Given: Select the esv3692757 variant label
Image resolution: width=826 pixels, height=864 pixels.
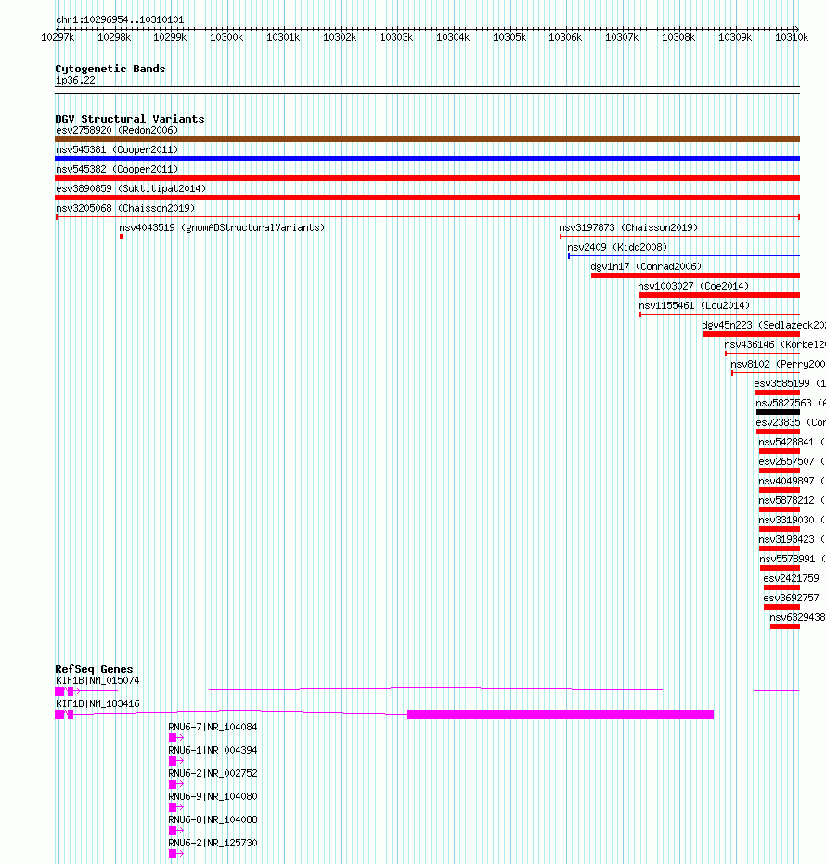Looking at the screenshot, I should pyautogui.click(x=792, y=598).
